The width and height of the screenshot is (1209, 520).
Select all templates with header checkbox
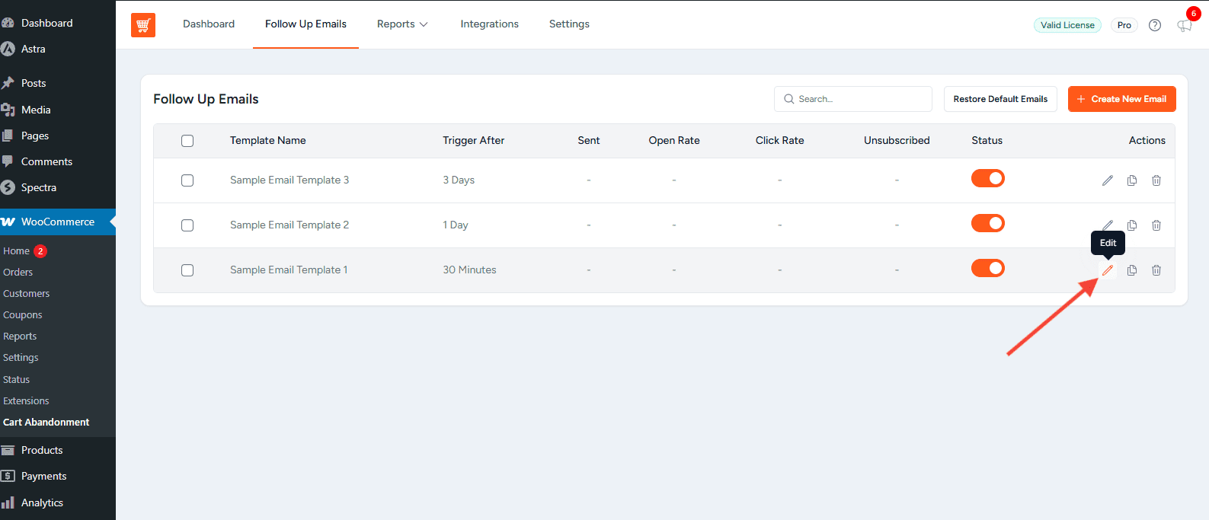187,141
